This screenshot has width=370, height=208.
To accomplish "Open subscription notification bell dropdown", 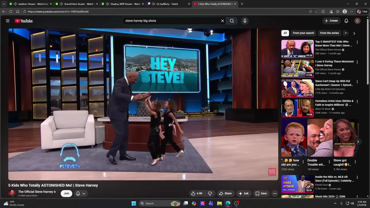I will coord(81,194).
